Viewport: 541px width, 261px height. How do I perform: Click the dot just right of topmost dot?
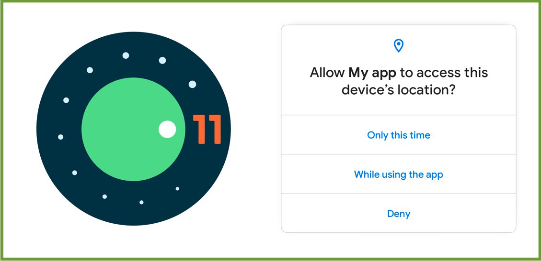[x=162, y=61]
